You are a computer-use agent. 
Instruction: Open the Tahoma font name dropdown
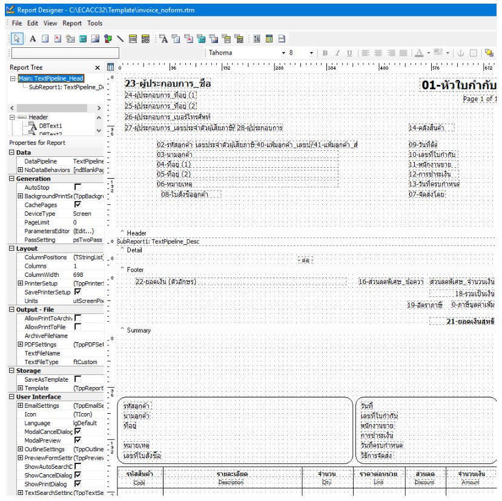click(x=283, y=53)
